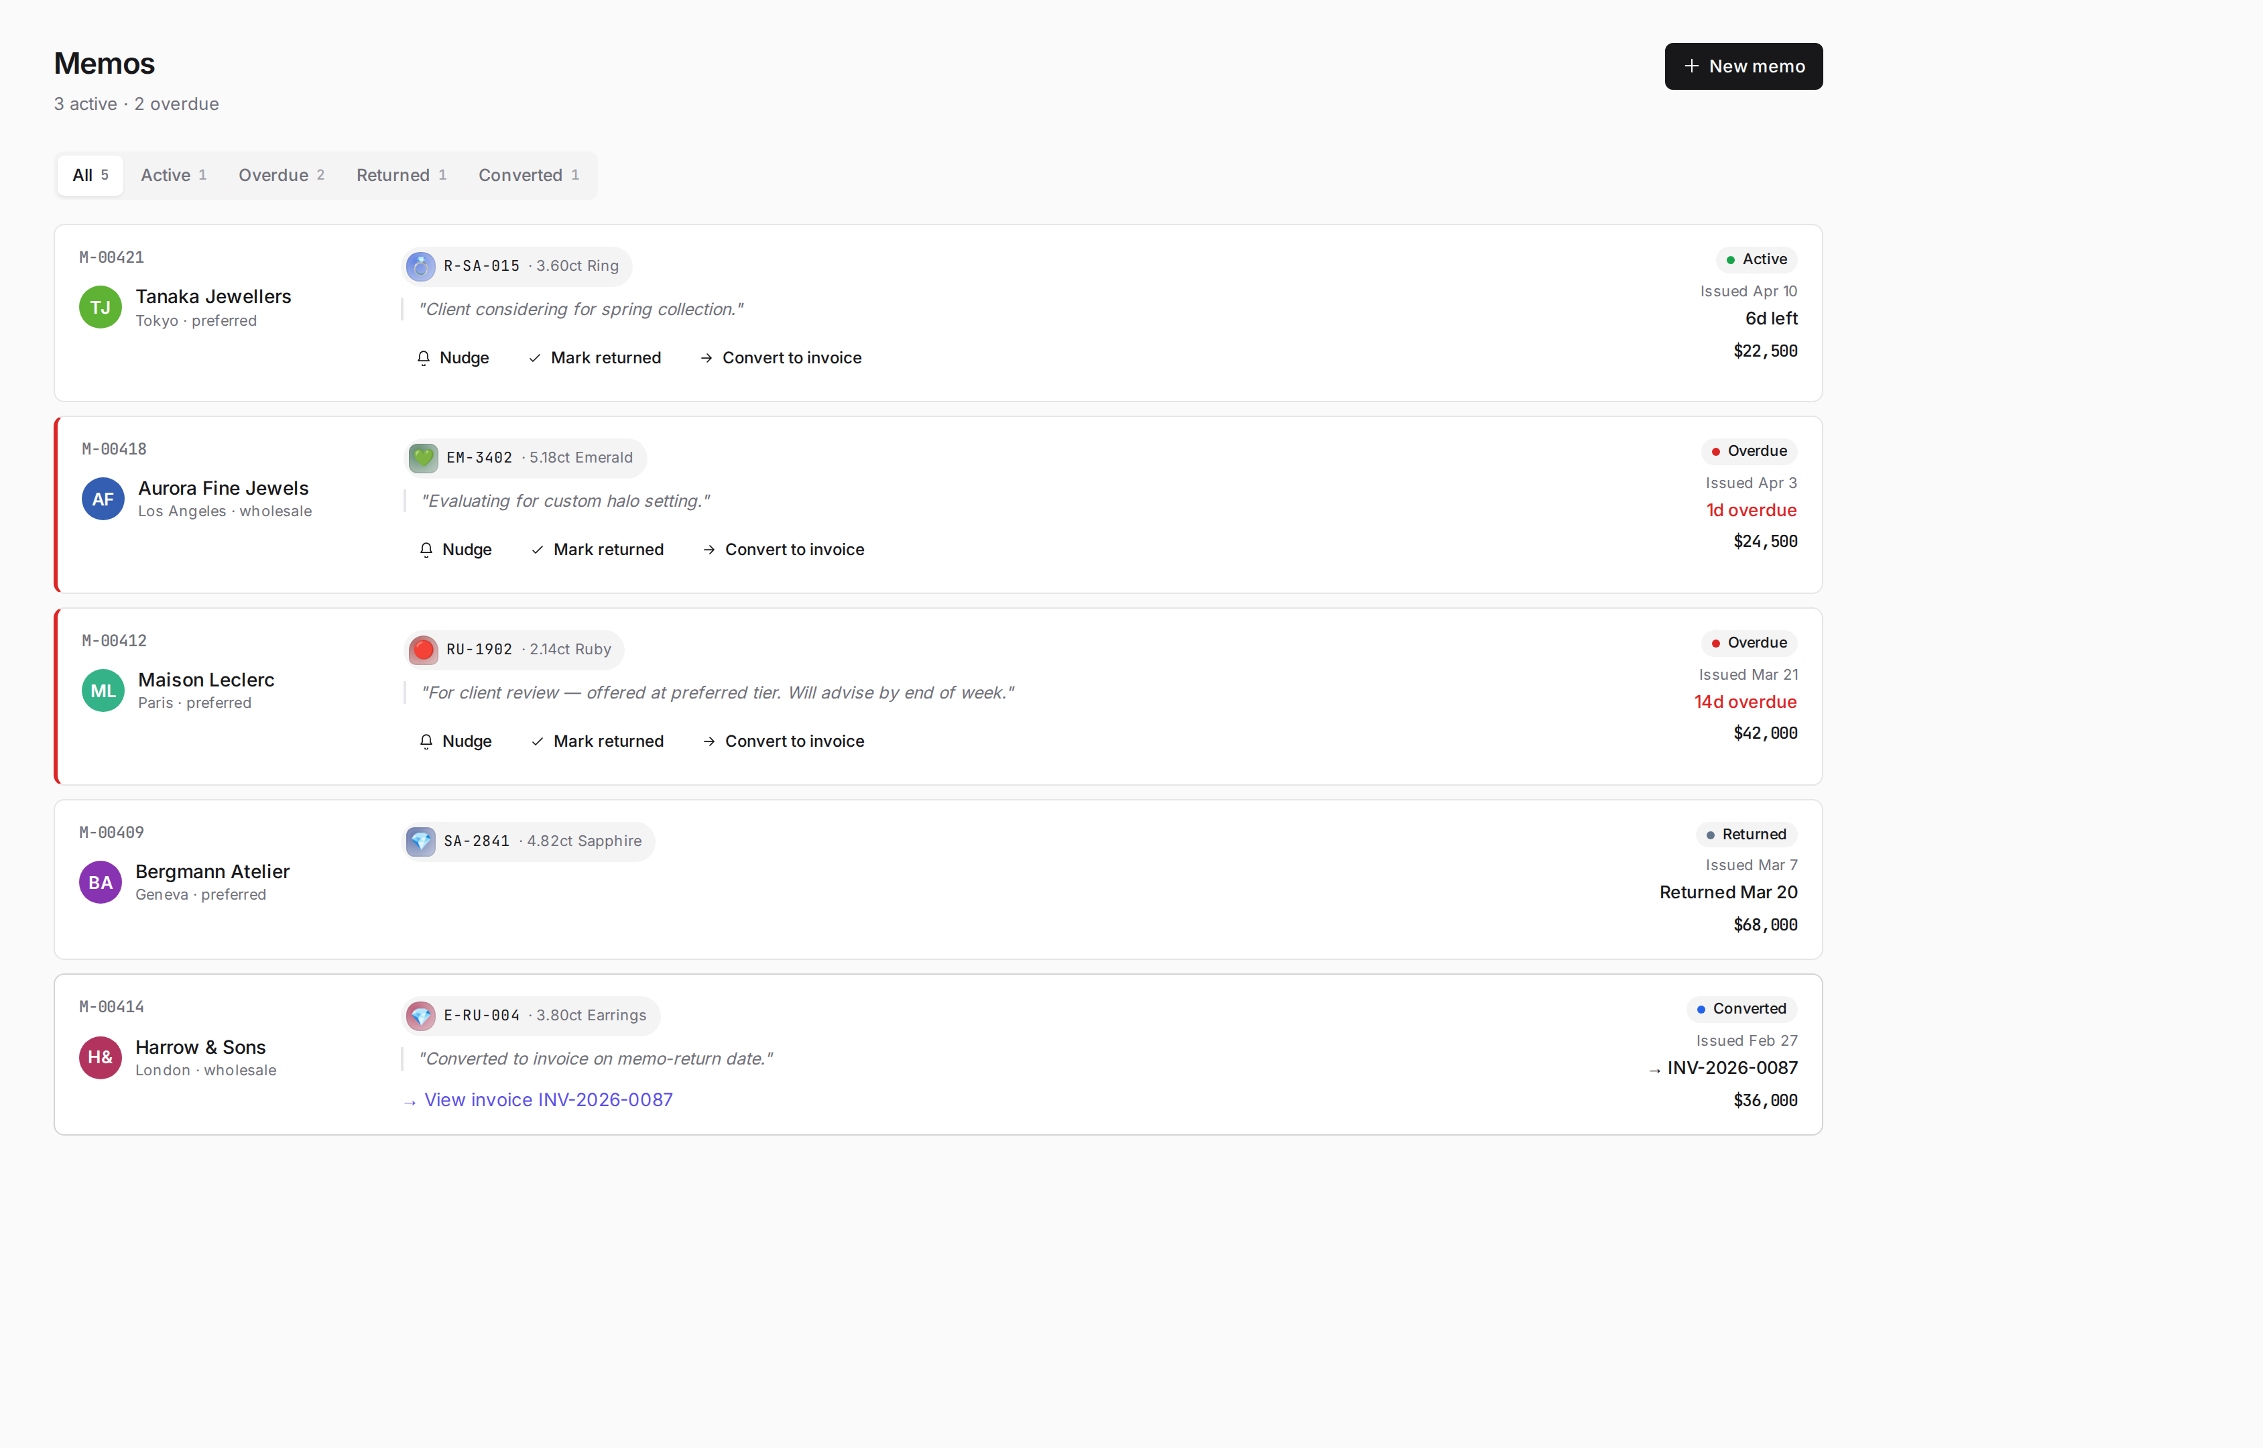The width and height of the screenshot is (2263, 1448).
Task: Click the Overdue badge on Aurora Fine Jewels
Action: click(1749, 451)
